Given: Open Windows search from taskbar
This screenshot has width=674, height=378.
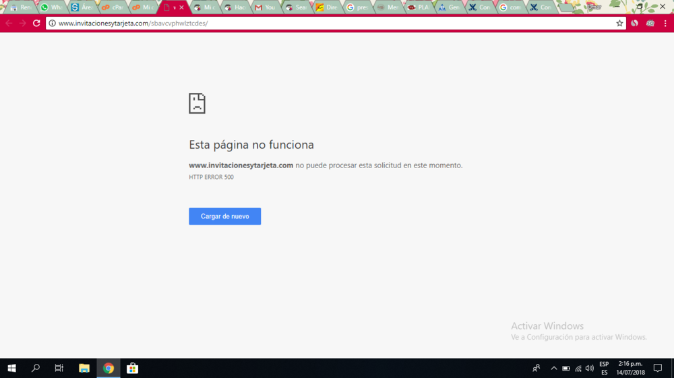Looking at the screenshot, I should coord(36,368).
